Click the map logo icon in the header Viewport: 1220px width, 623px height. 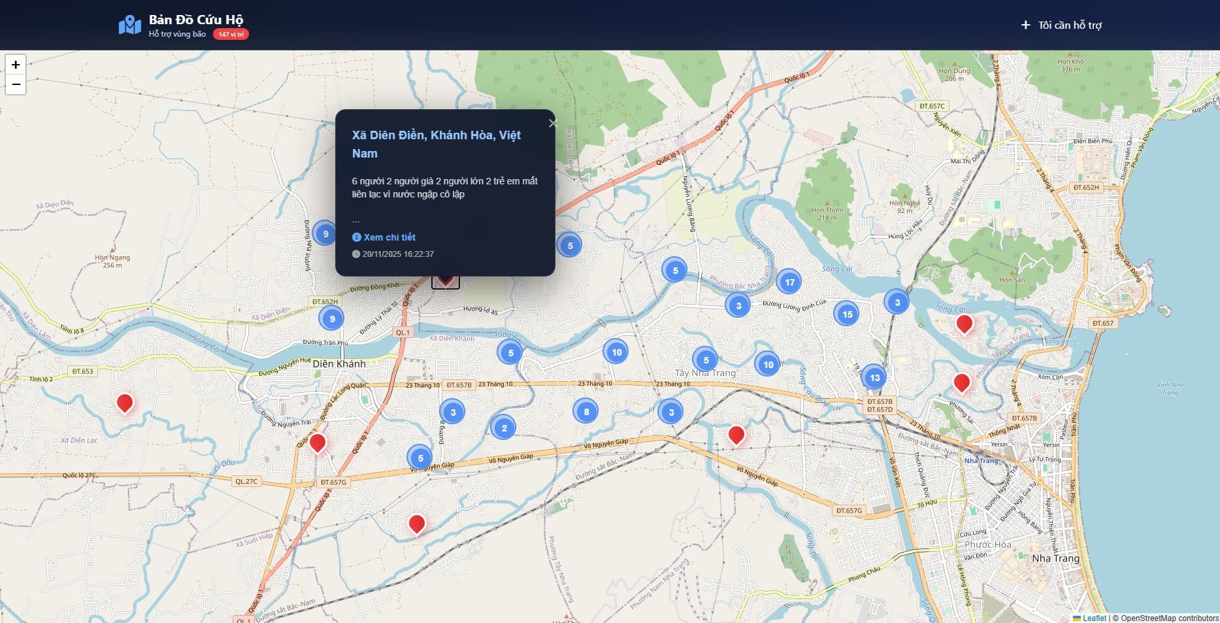click(x=129, y=24)
